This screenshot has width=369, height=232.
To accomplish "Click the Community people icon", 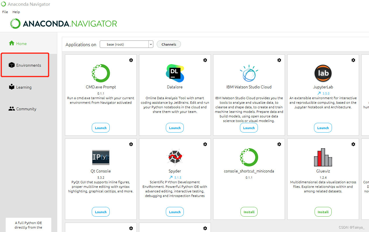I will [12, 109].
